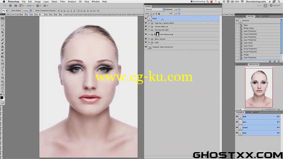Toggle visibility of the Green channel
Image resolution: width=283 pixels, height=159 pixels.
237,127
